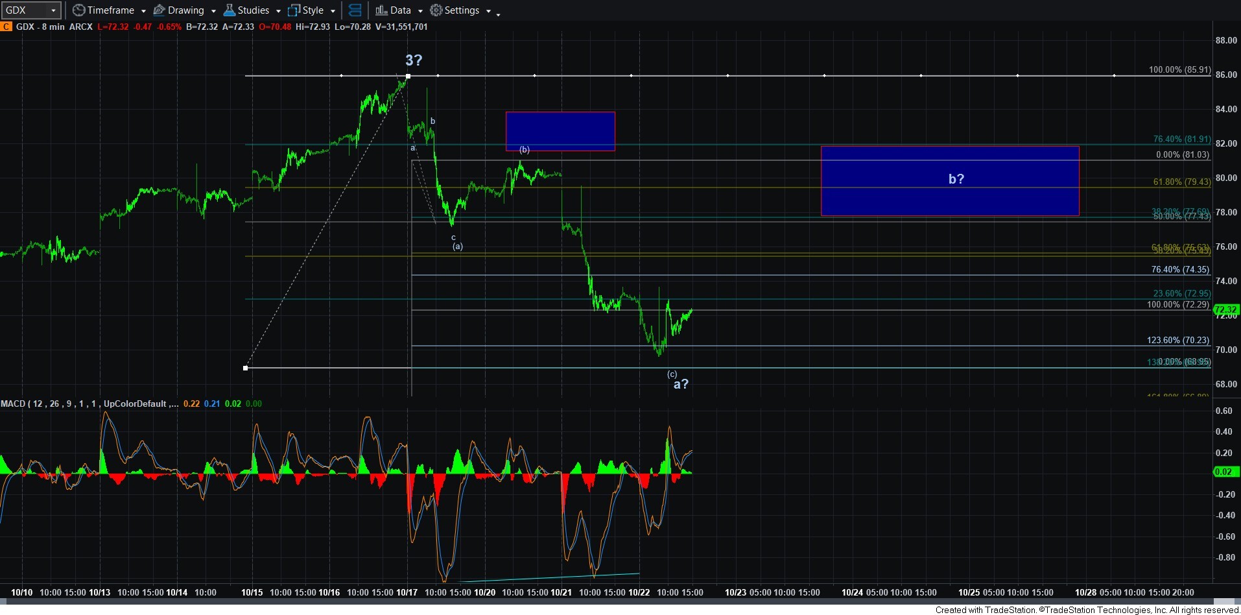Click the Studies flask icon

point(229,10)
